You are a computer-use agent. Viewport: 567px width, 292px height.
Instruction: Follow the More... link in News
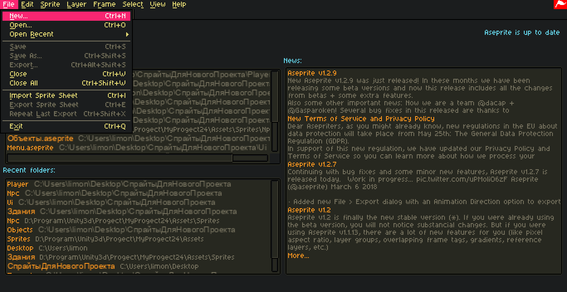tap(298, 256)
